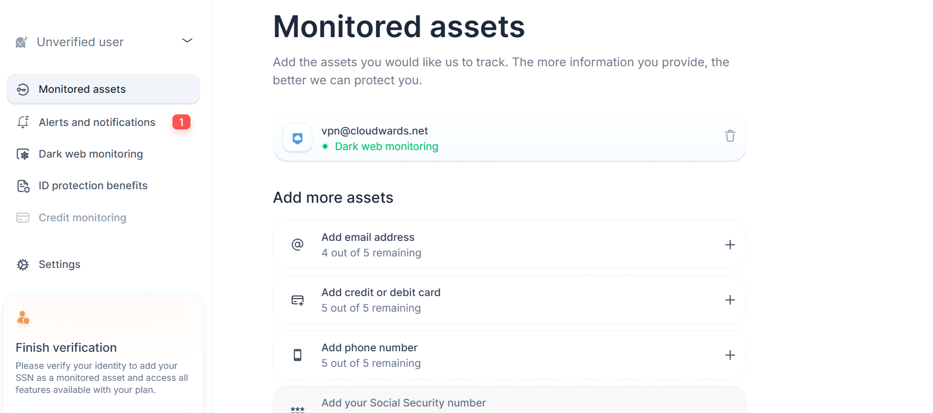Expand the Unverified user dropdown chevron
This screenshot has height=413, width=933.
coord(187,41)
